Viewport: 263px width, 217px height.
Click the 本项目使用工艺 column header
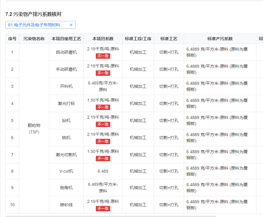66,39
